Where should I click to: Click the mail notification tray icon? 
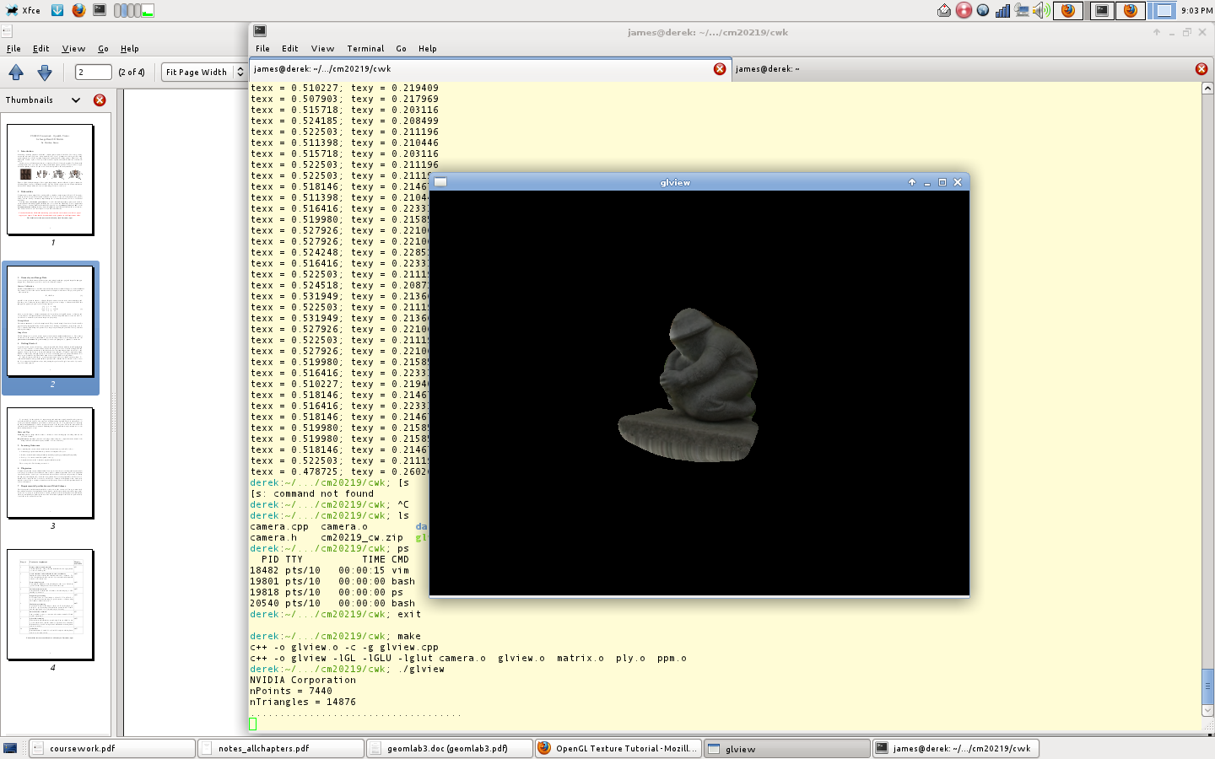[x=944, y=10]
